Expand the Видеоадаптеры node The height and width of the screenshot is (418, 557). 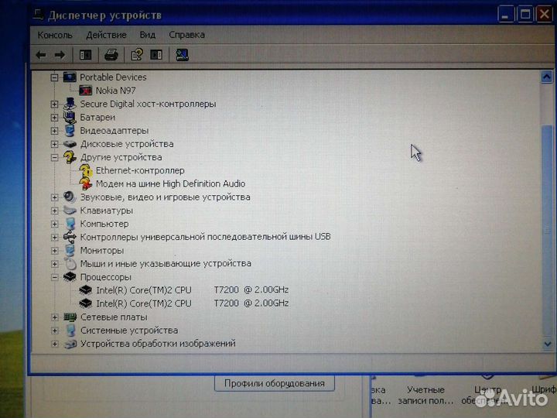tap(54, 131)
